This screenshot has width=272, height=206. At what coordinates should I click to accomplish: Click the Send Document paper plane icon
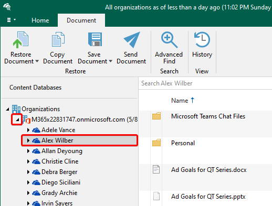132,40
